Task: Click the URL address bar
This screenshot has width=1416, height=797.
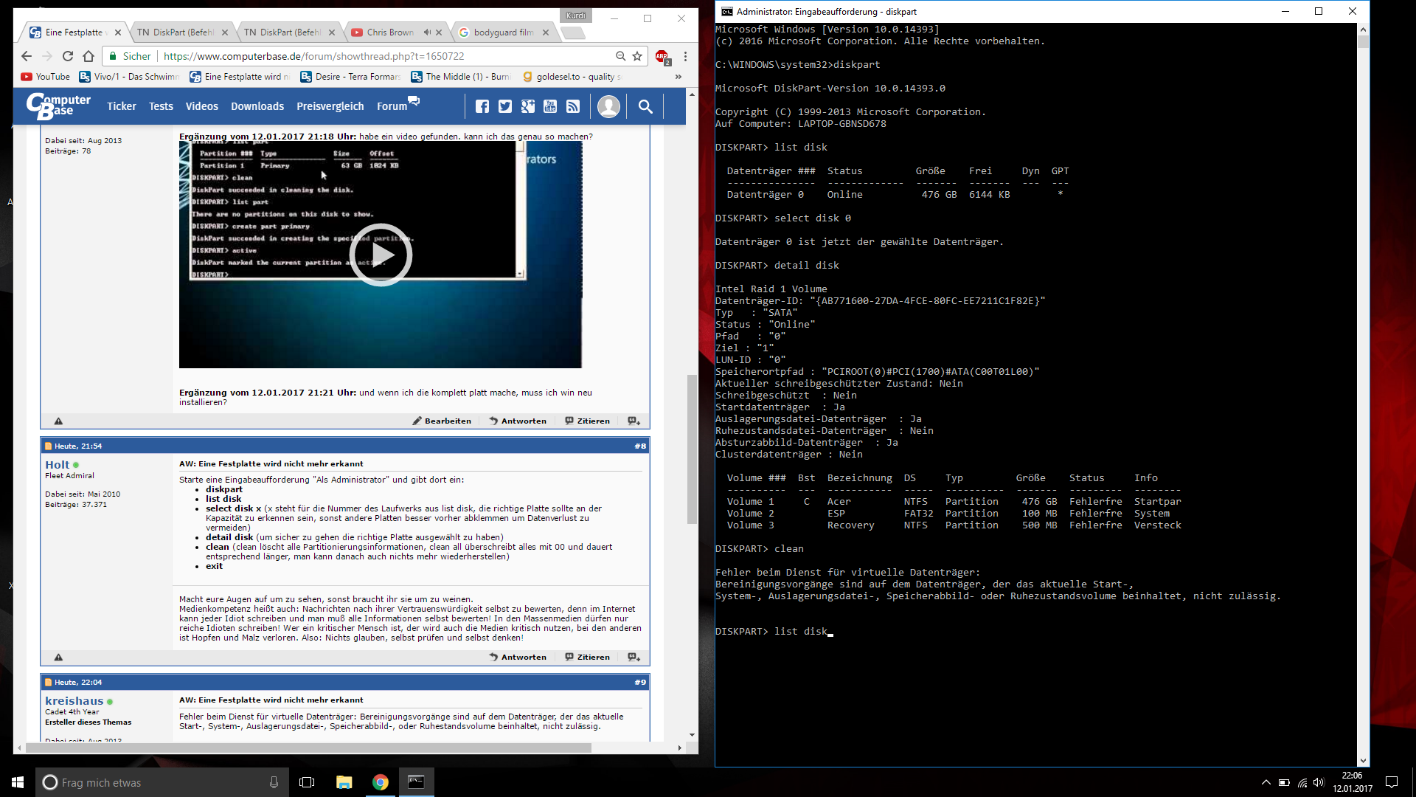Action: tap(383, 56)
